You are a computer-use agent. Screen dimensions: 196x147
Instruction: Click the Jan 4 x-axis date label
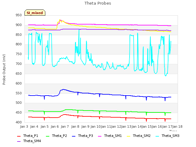tap(34, 126)
